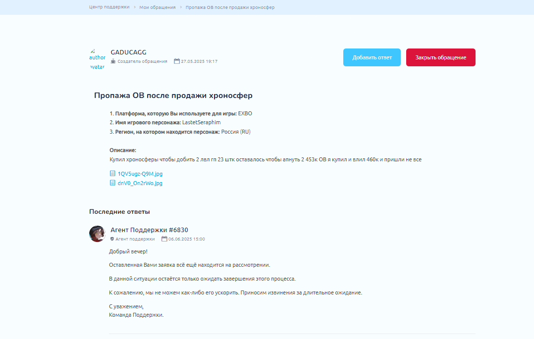The width and height of the screenshot is (534, 339).
Task: Click file icon beside 1QV5ugz-Q9M.jpg
Action: (x=112, y=173)
